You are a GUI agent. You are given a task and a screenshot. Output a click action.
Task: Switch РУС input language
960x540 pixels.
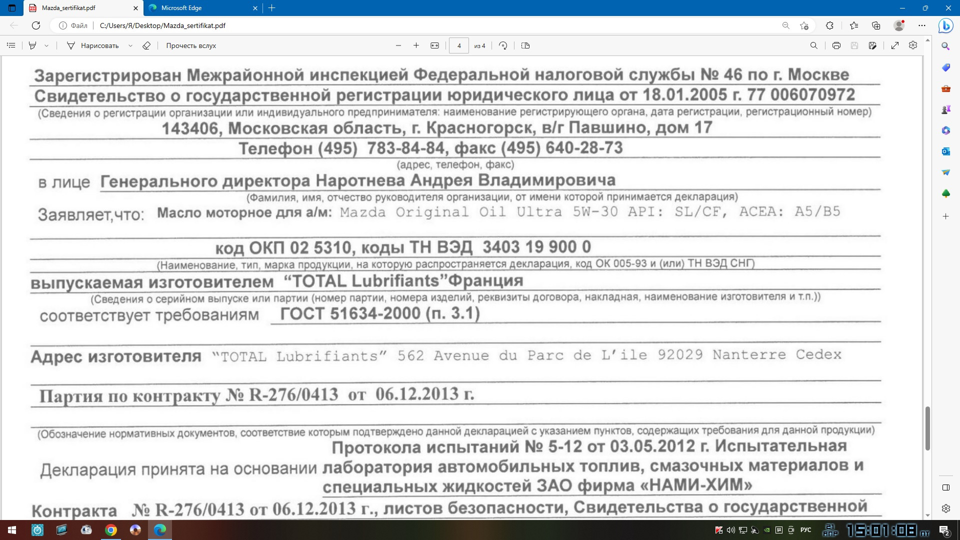[806, 530]
